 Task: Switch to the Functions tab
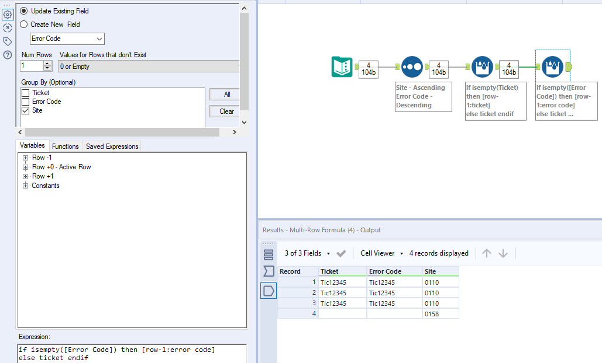65,146
